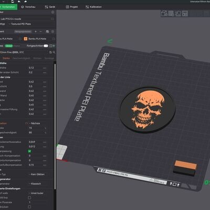Click the redo arrow icon
Viewport: 210px width, 210px height.
[25, 2]
